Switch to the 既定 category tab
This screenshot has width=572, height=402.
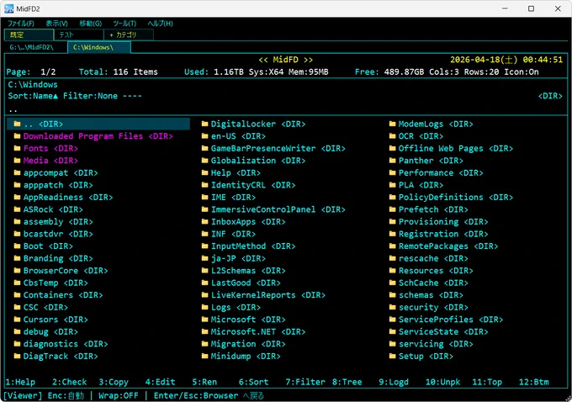[x=29, y=34]
